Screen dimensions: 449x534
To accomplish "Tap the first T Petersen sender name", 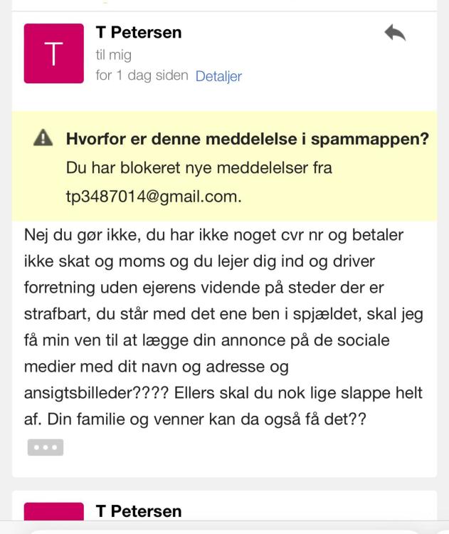I will [x=139, y=32].
